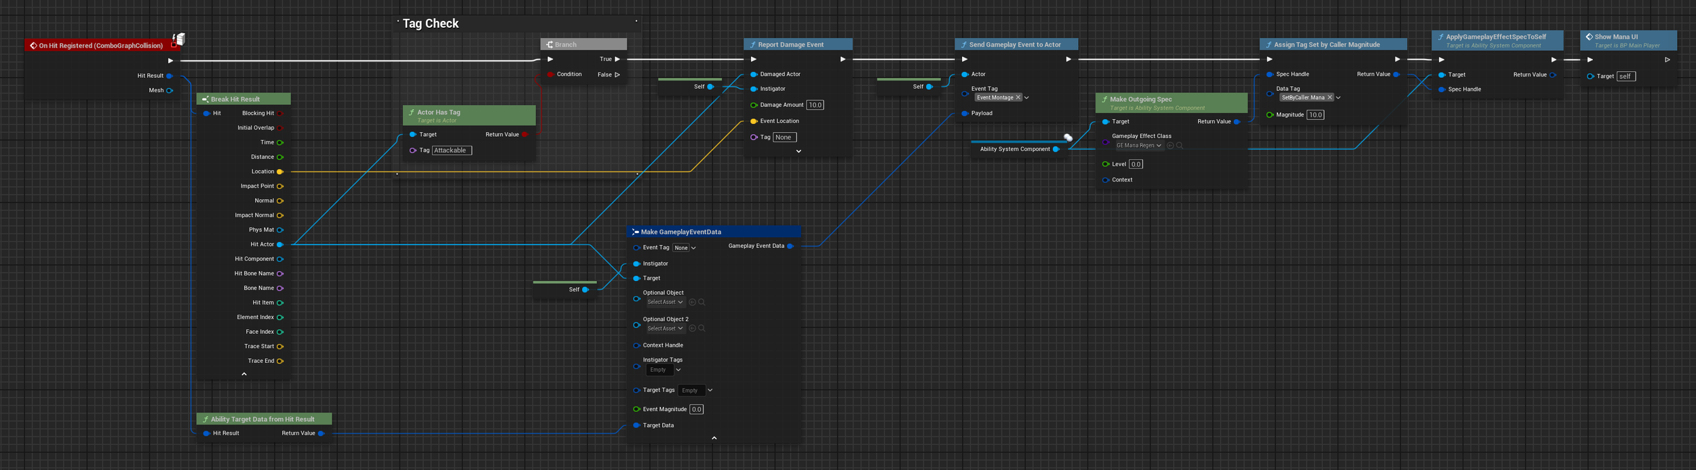
Task: Open Optional Object Select Asset dropdown
Action: pos(665,302)
